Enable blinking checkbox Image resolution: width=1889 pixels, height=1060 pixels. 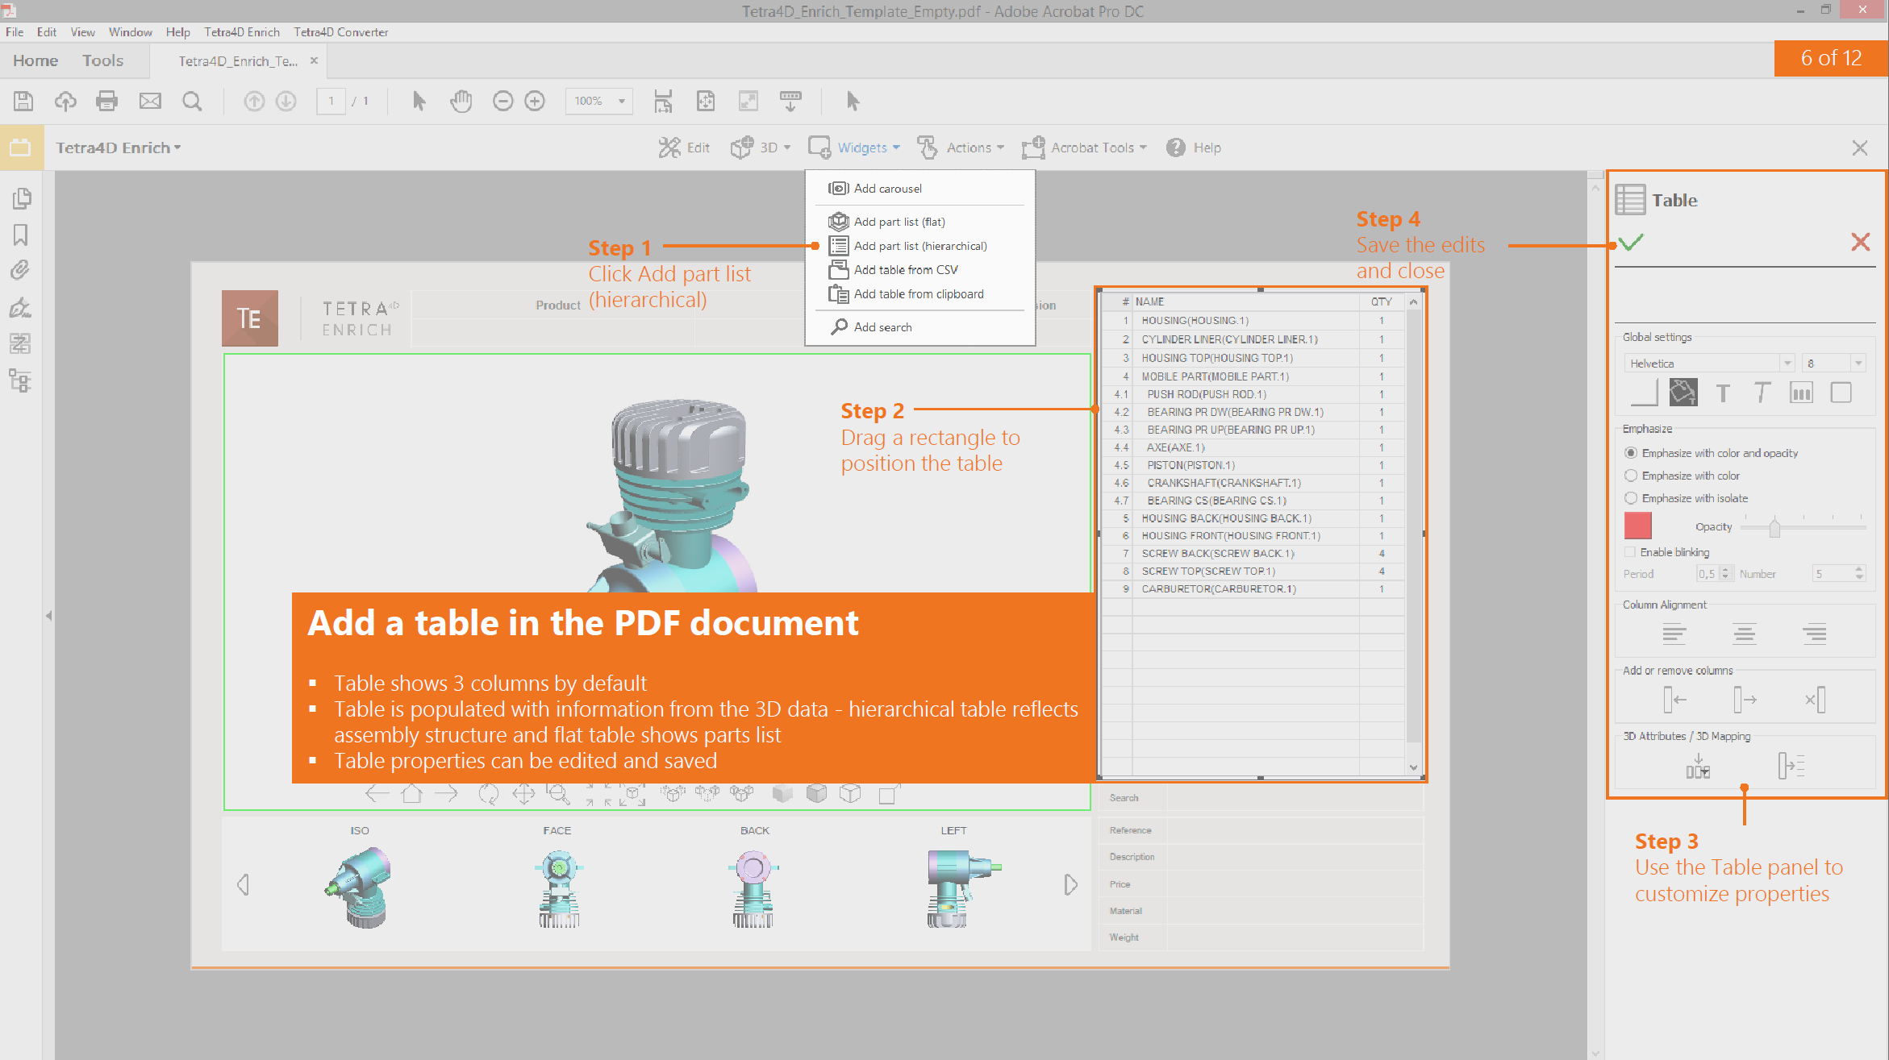1630,552
